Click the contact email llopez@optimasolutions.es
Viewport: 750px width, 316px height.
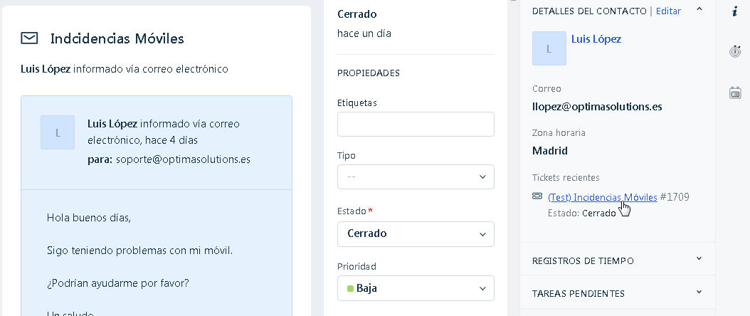[597, 107]
